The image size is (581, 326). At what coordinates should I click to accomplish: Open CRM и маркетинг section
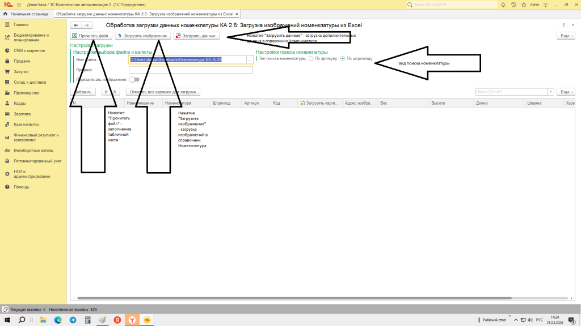(30, 50)
